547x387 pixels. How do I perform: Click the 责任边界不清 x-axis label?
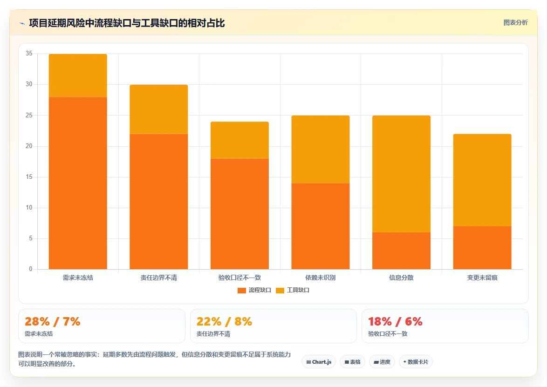(159, 278)
